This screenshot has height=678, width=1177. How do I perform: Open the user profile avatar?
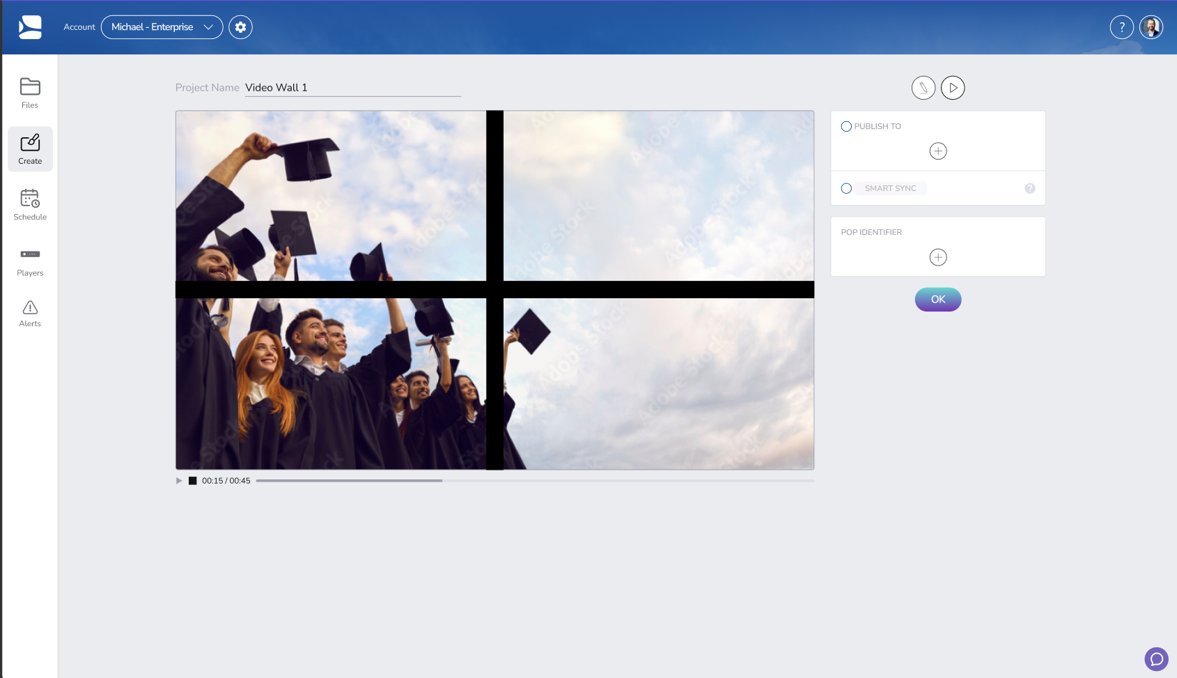tap(1151, 27)
